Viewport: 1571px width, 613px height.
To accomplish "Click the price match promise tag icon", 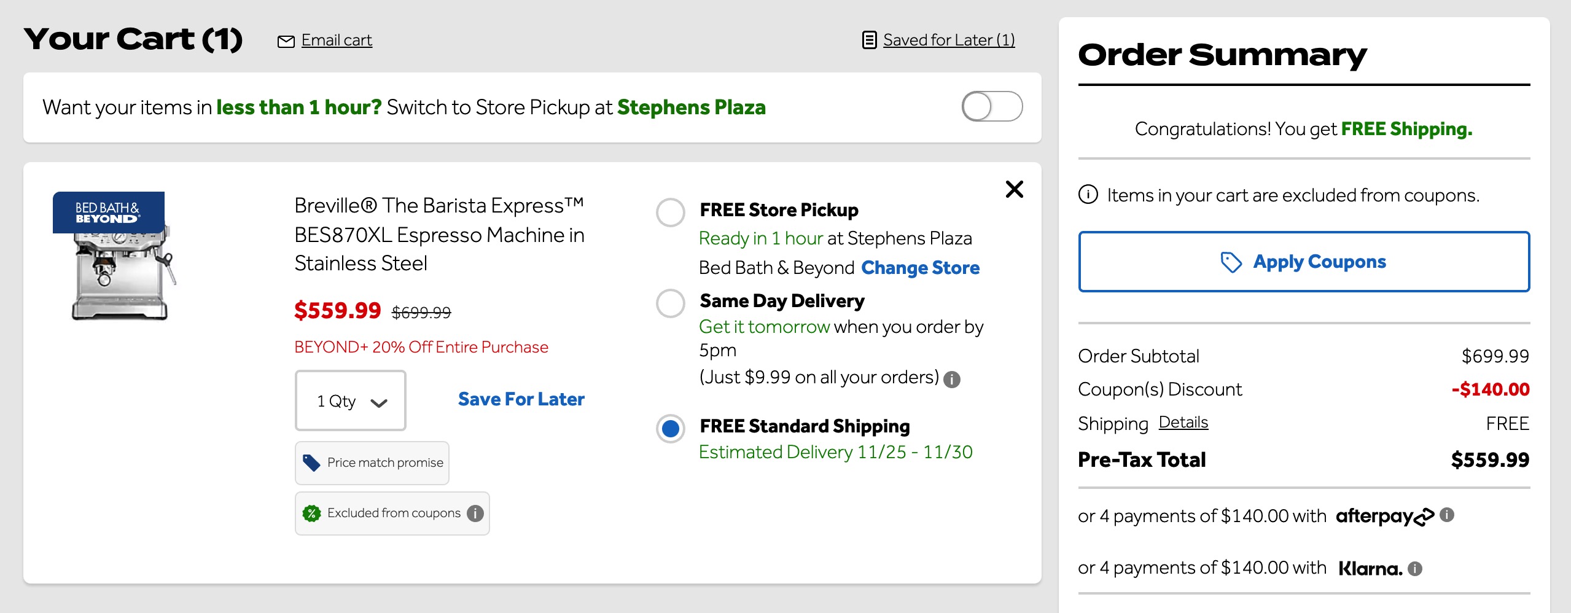I will 312,463.
